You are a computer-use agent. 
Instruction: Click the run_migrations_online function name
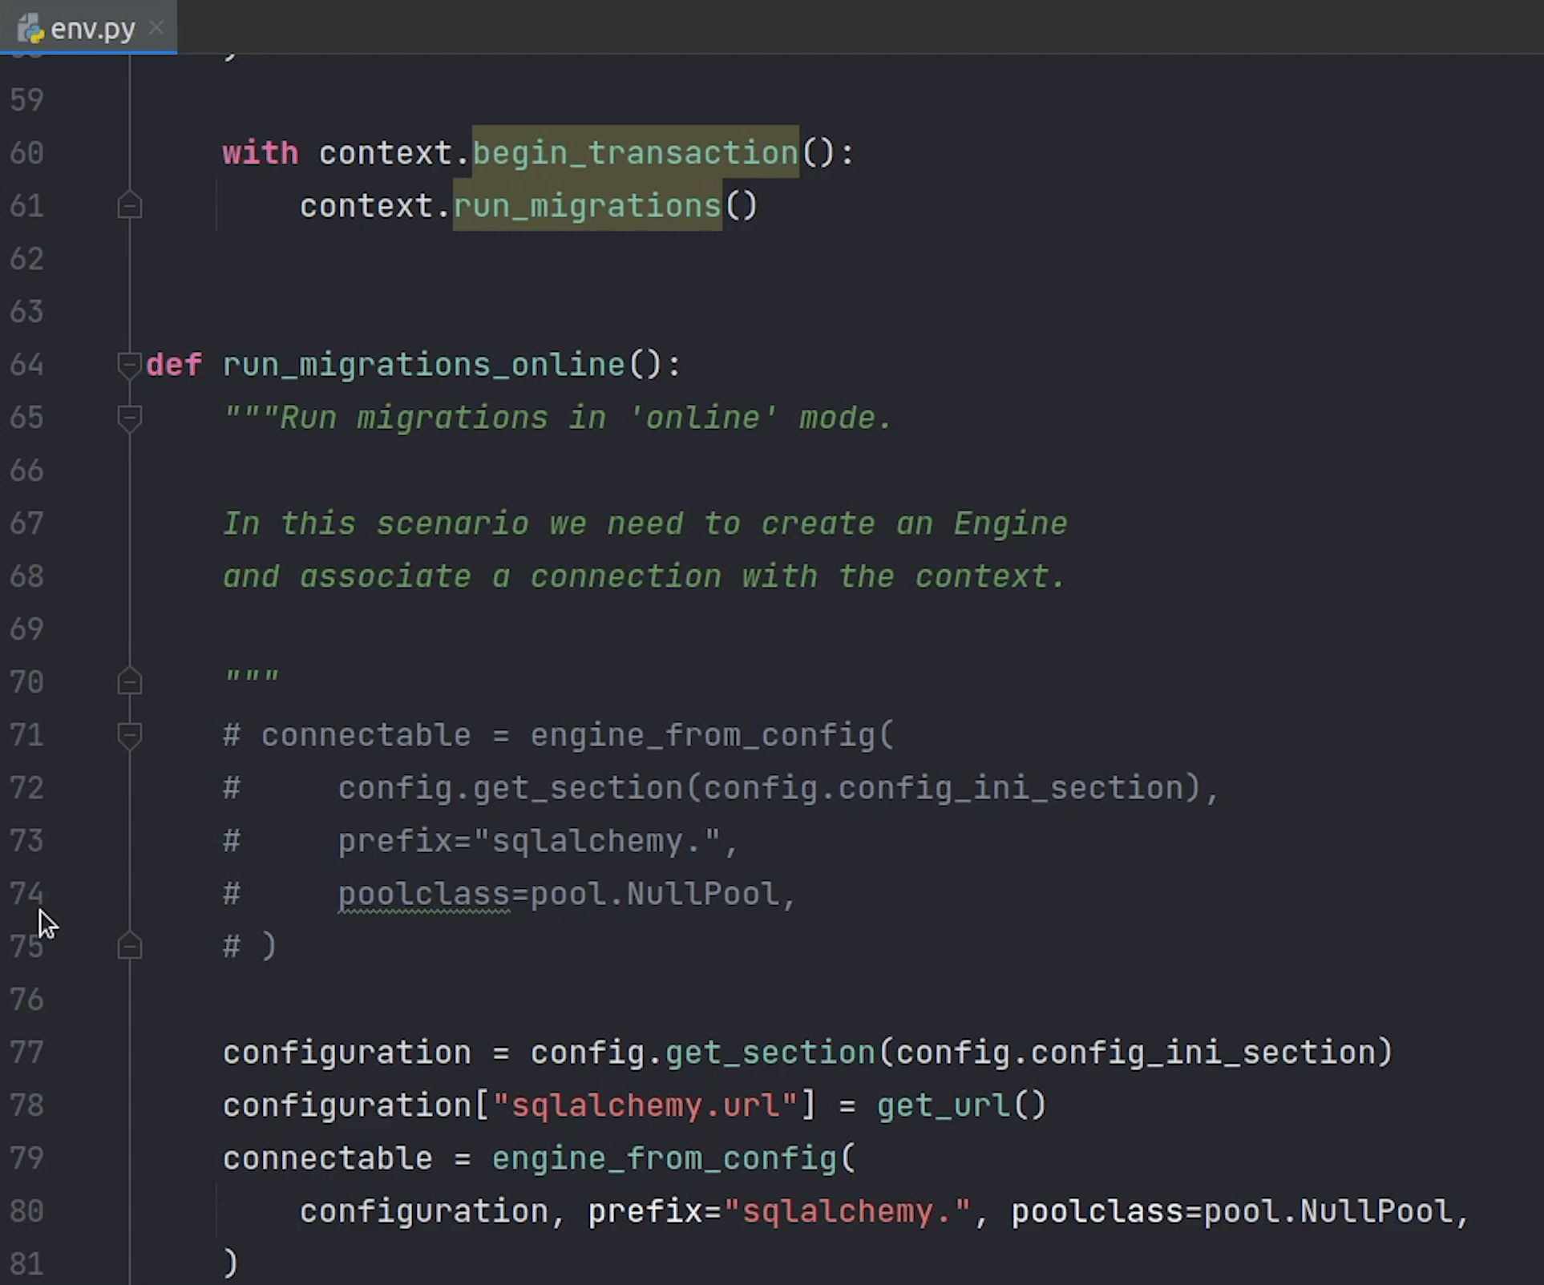coord(424,365)
